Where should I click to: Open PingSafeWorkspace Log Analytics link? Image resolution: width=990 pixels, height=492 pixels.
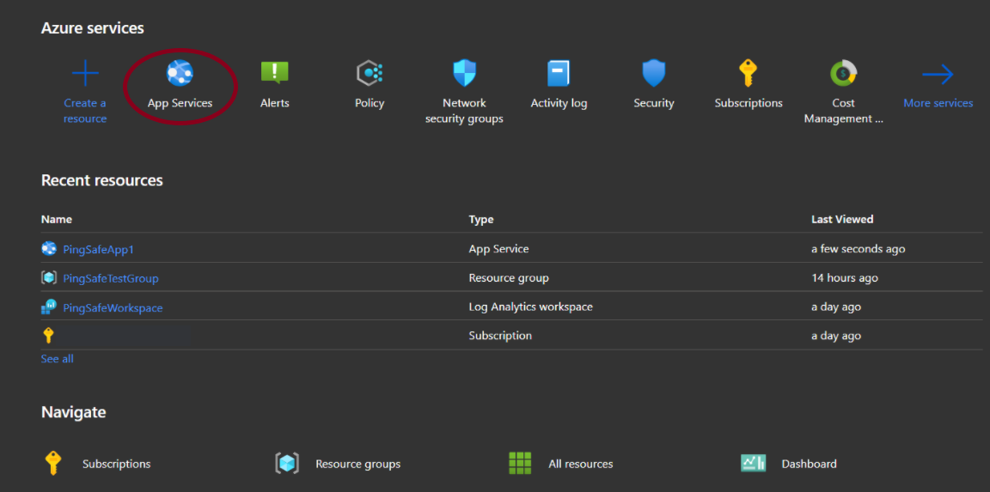pyautogui.click(x=113, y=307)
